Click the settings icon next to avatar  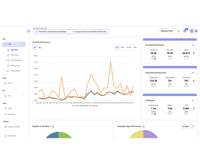click(196, 31)
